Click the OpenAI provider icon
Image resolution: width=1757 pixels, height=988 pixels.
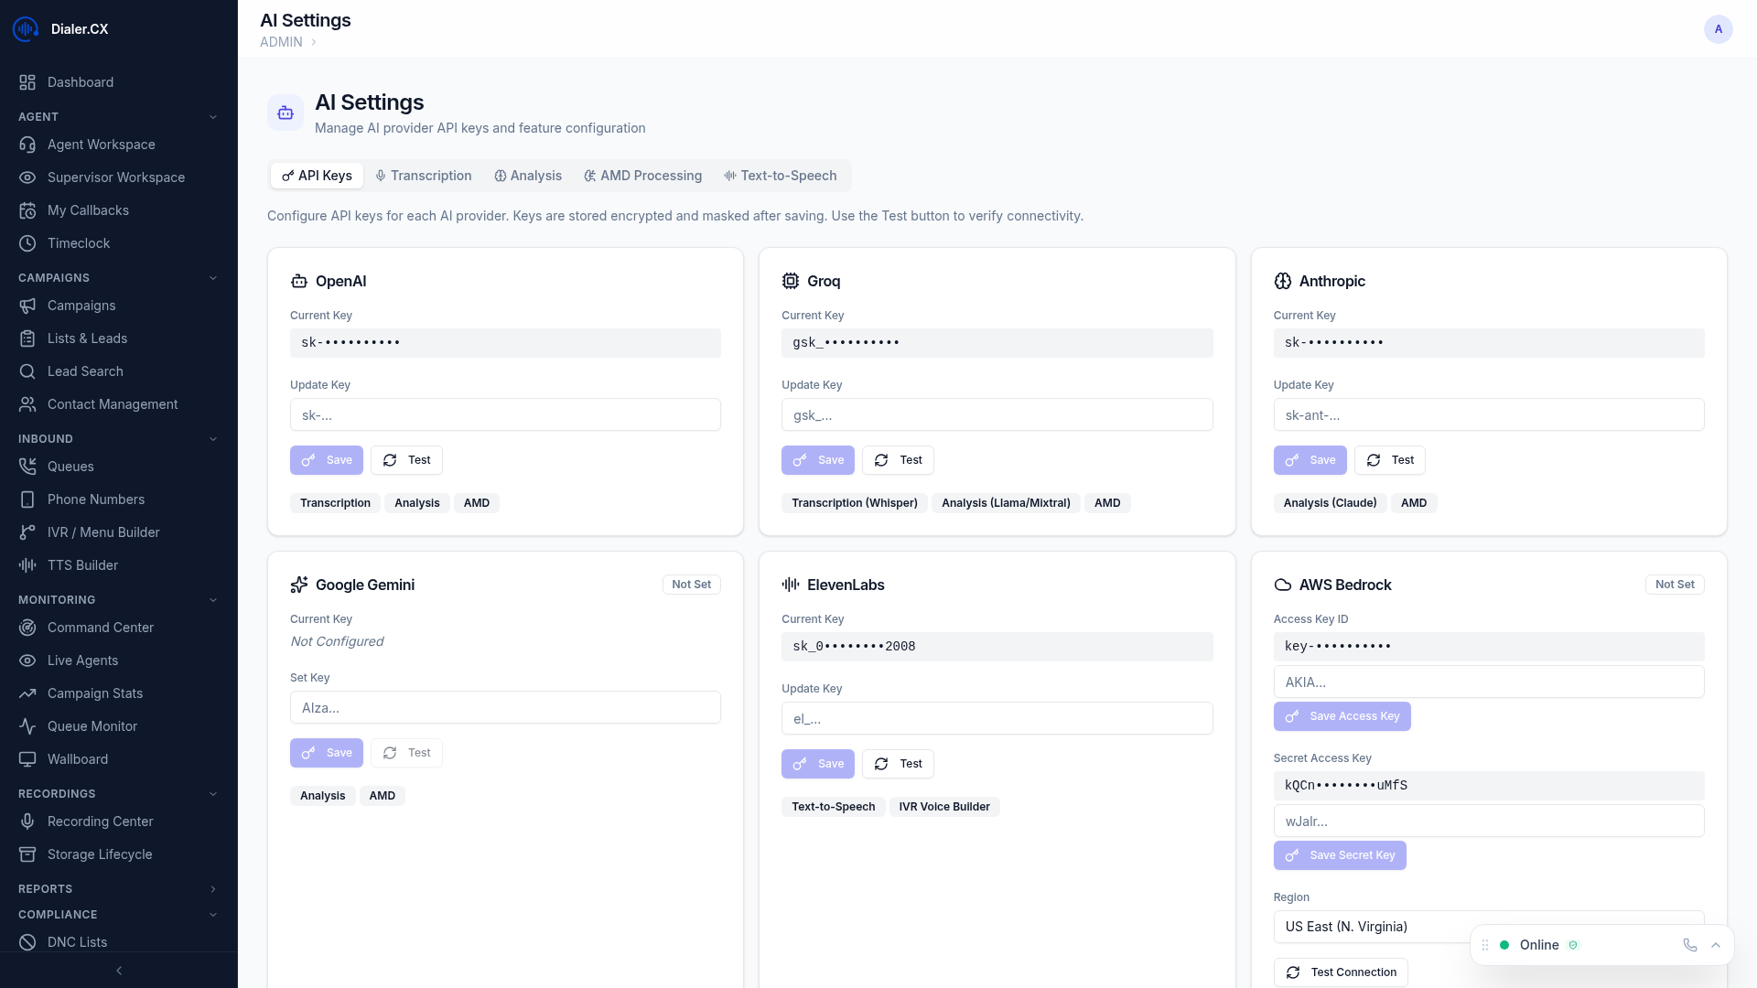299,281
